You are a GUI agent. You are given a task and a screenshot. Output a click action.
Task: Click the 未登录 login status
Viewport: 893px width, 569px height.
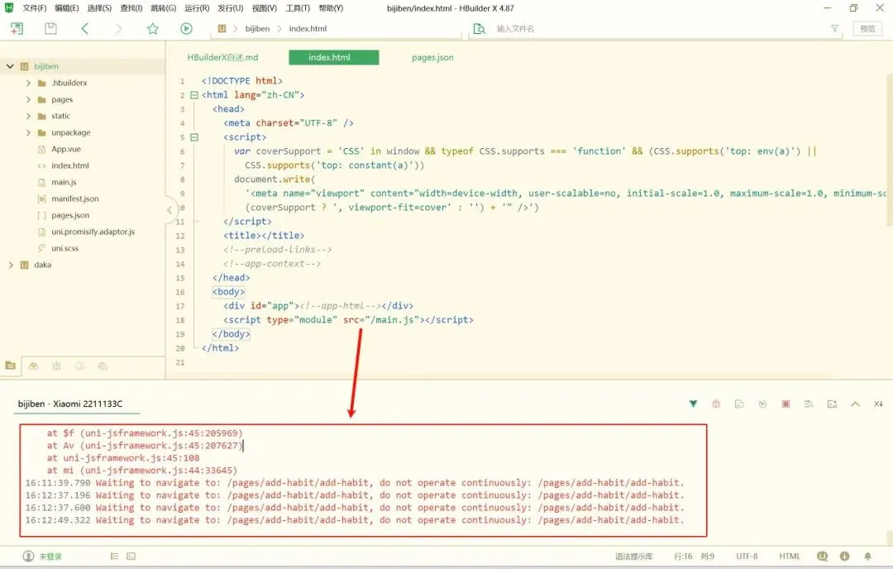pyautogui.click(x=50, y=557)
